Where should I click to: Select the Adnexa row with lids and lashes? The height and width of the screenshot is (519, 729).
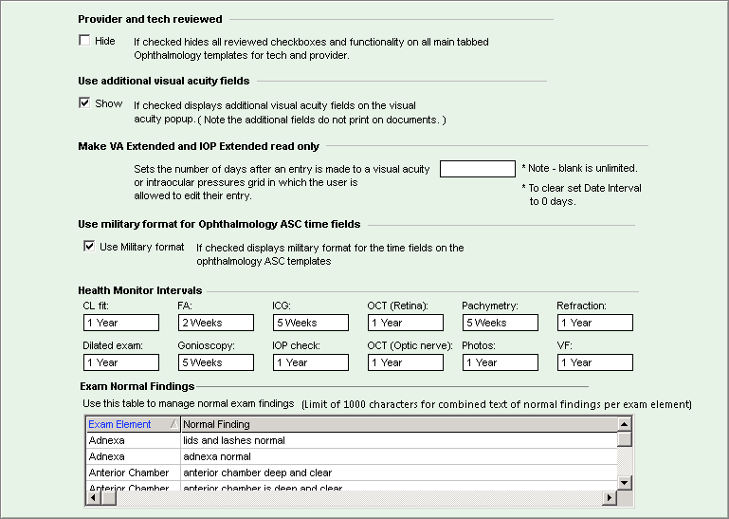point(134,440)
